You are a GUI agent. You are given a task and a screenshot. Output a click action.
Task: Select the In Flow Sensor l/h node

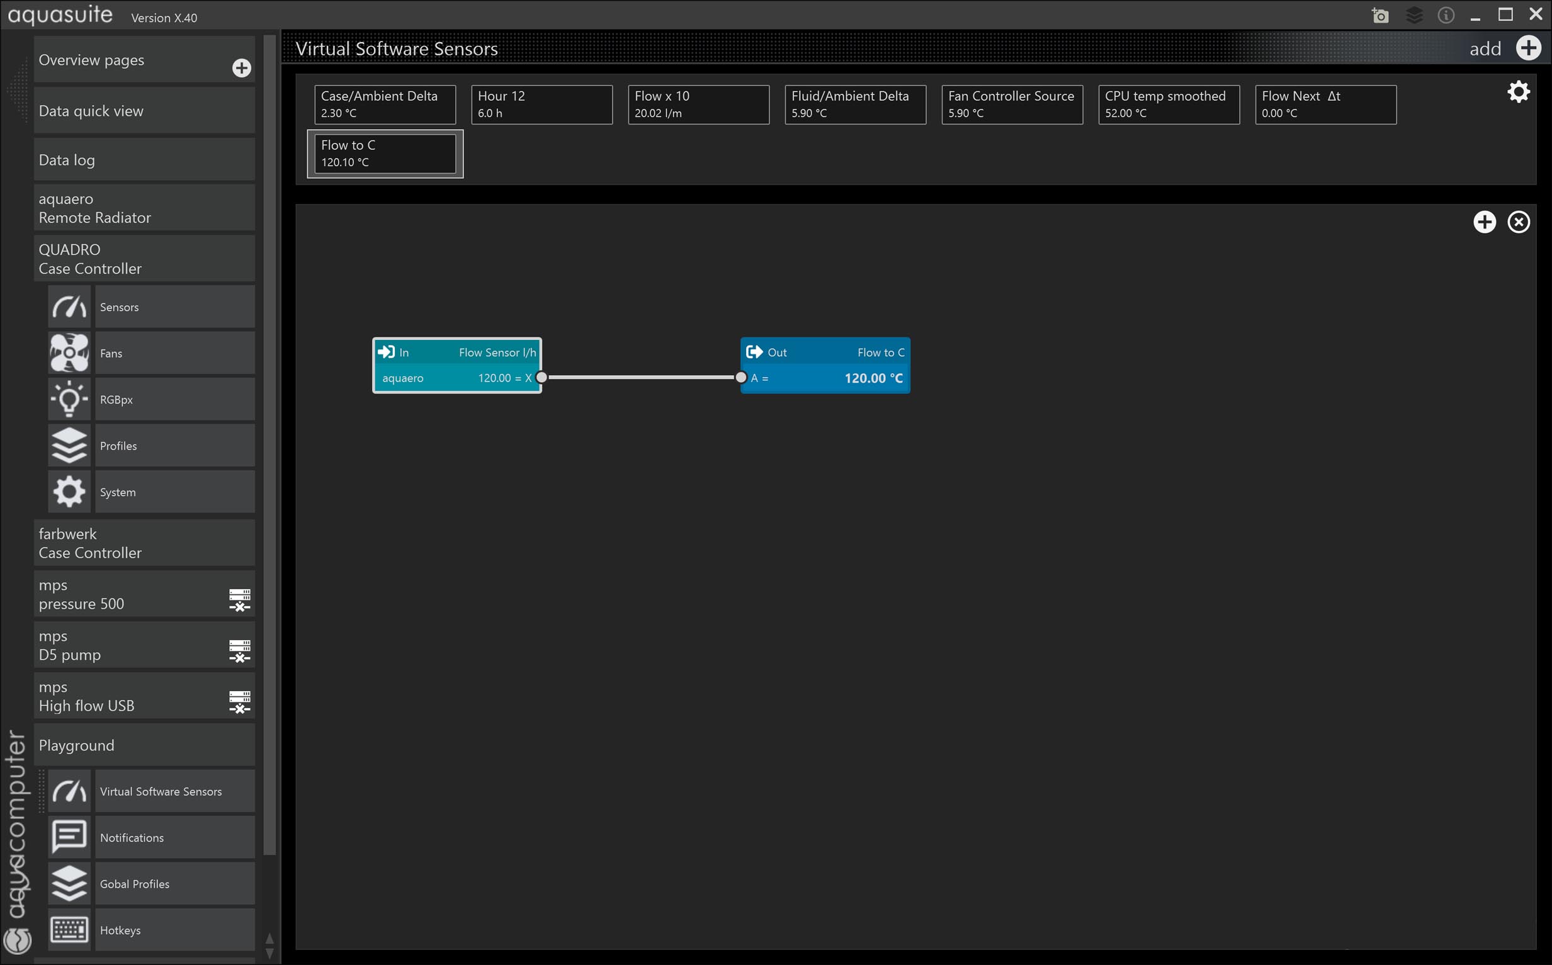457,365
